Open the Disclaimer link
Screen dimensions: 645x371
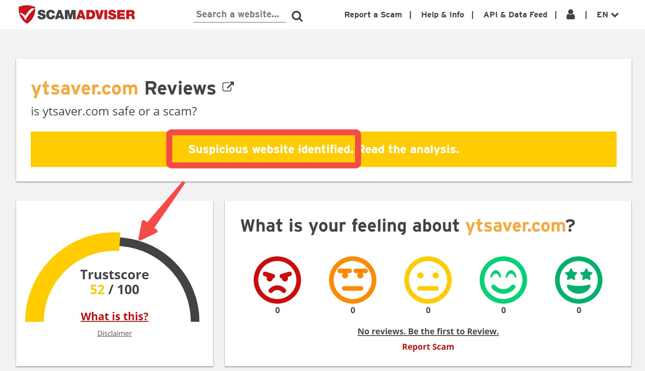click(x=114, y=333)
